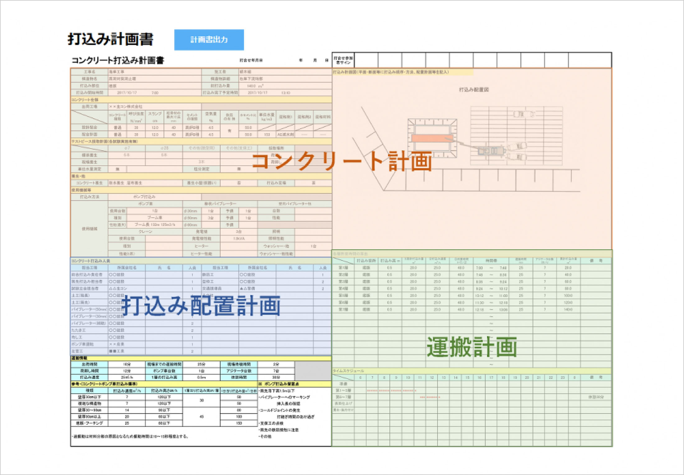Select the 打込み計画書 page heading
Viewport: 684px width, 475px height.
pyautogui.click(x=111, y=39)
